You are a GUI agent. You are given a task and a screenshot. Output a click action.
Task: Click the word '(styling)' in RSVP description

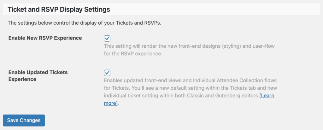coord(231,46)
